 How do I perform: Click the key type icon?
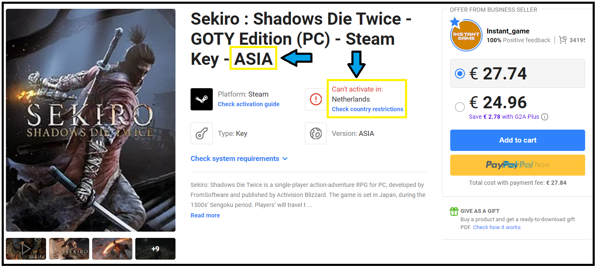[201, 133]
